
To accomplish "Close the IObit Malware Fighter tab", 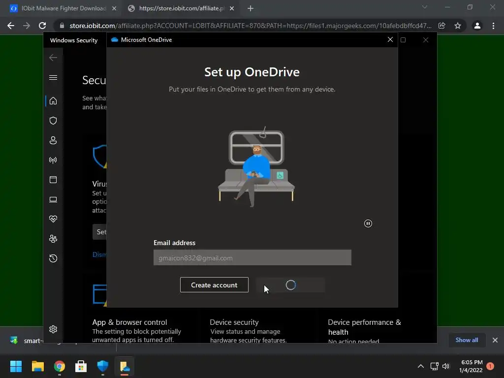I will pos(114,8).
